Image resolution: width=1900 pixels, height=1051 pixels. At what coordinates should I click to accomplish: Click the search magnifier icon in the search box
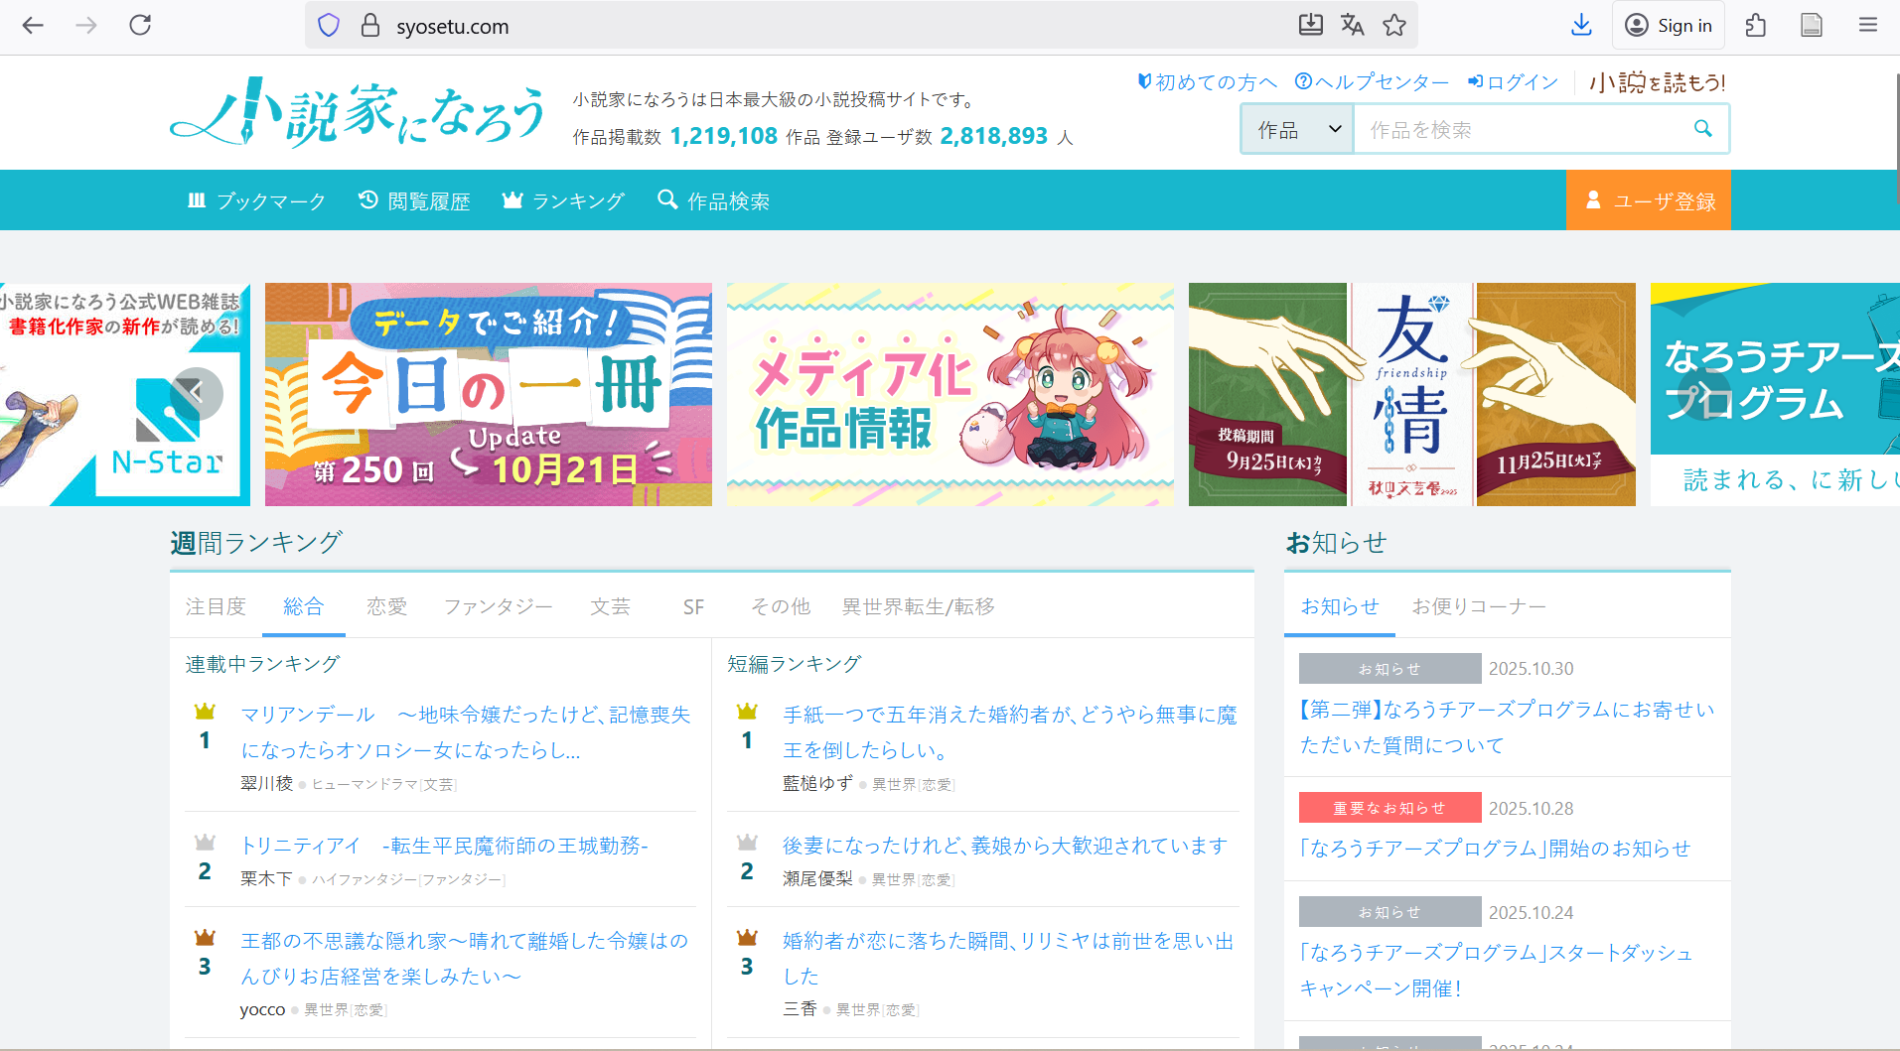[1702, 129]
